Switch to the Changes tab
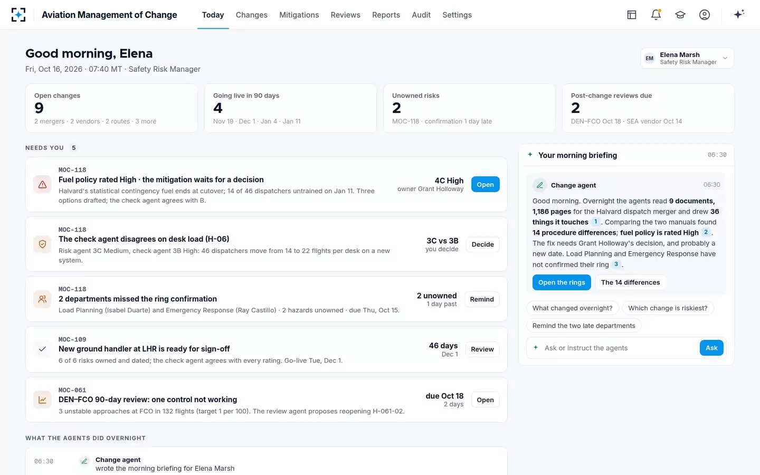Viewport: 760px width, 475px height. click(x=251, y=15)
